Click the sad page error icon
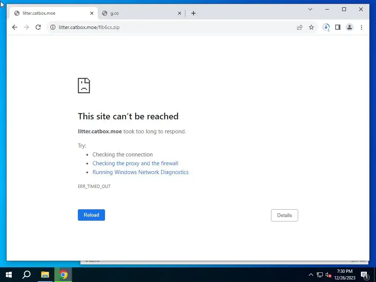 (x=84, y=85)
